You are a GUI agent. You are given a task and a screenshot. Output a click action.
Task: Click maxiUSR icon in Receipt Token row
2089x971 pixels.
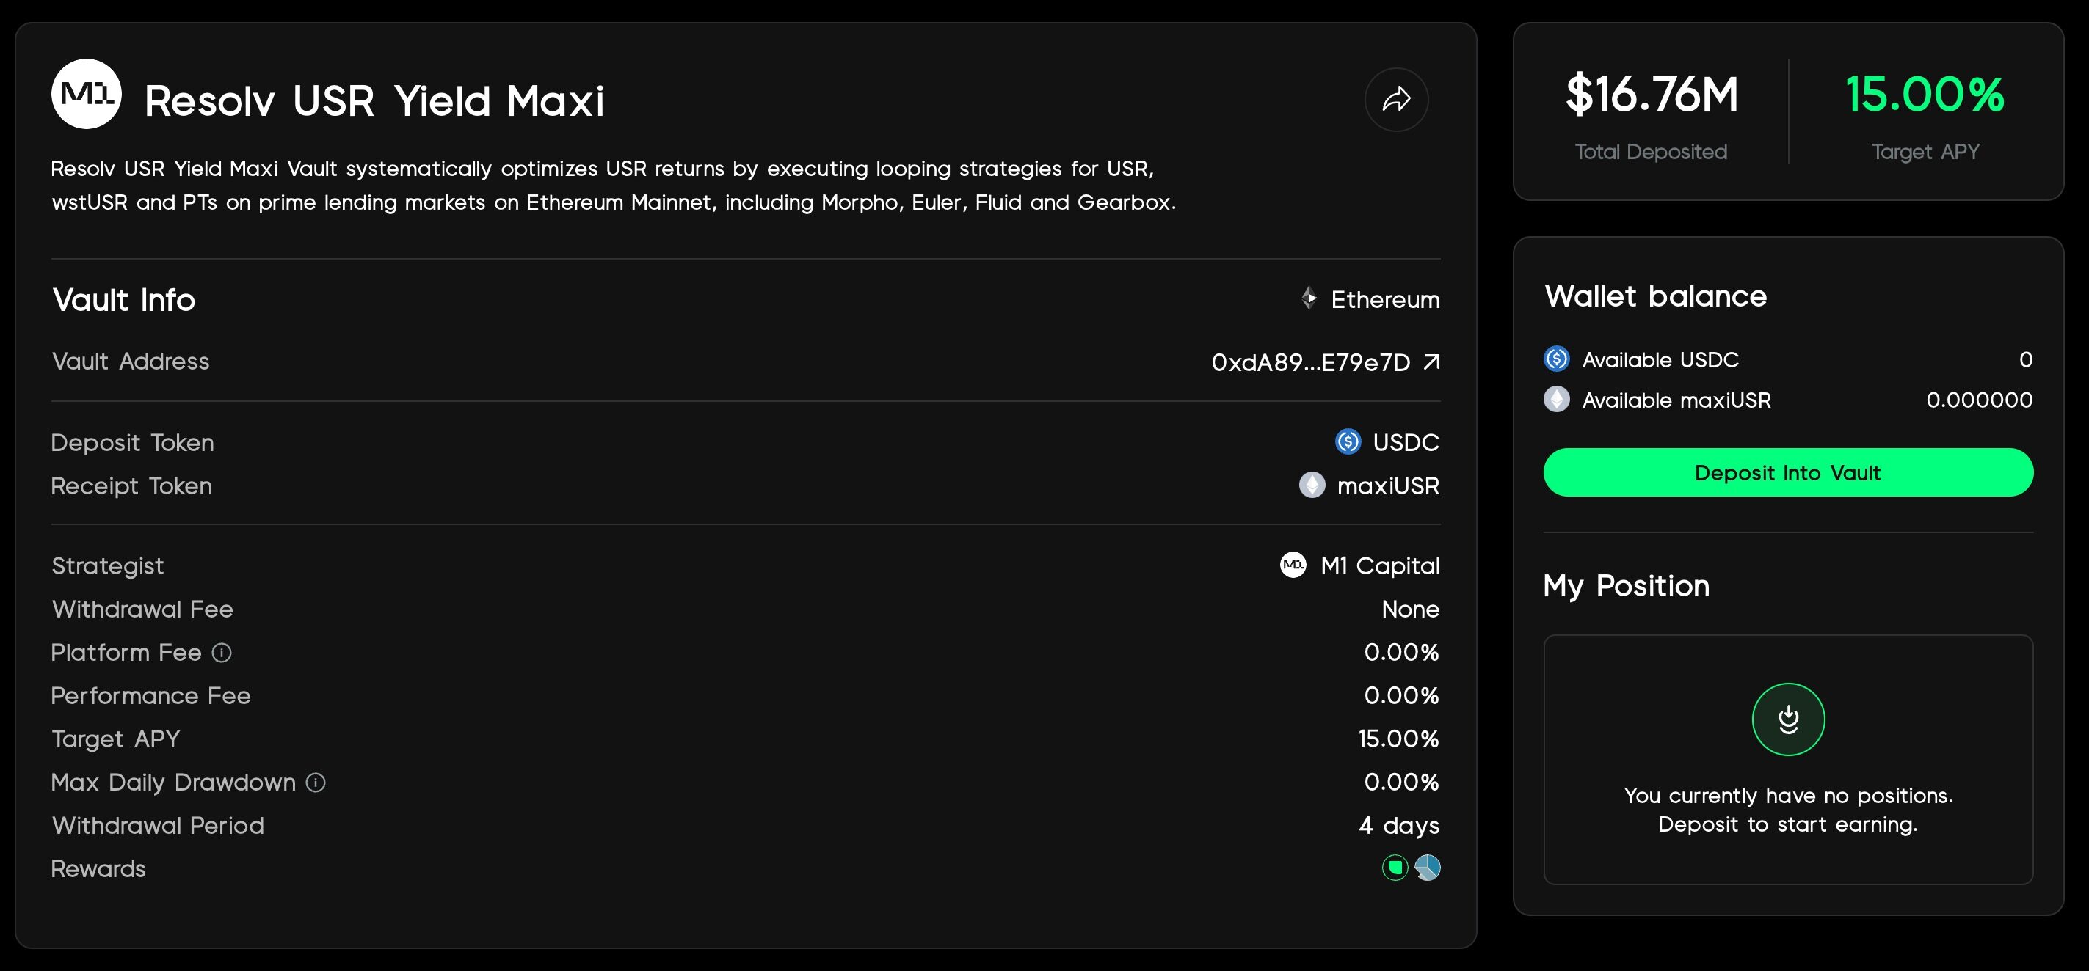1312,485
